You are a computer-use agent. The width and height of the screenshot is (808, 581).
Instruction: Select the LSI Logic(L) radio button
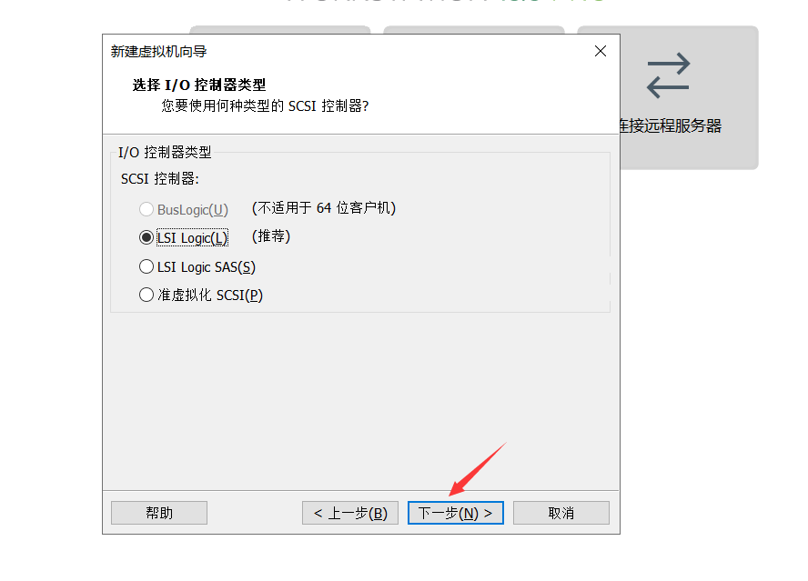pyautogui.click(x=146, y=237)
